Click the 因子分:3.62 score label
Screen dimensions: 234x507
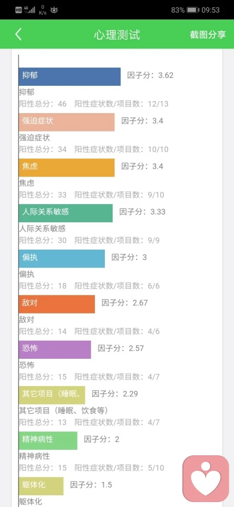[150, 76]
